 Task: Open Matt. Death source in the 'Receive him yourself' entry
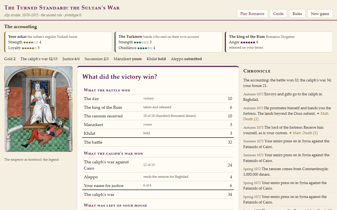click(x=303, y=133)
